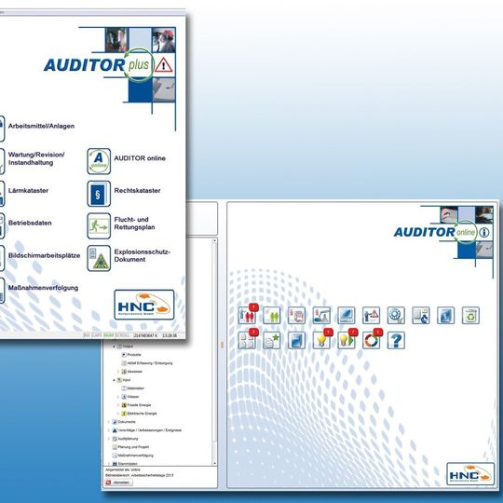Screen dimensions: 503x503
Task: Click the single light bulb icon with badge
Action: coord(321,340)
